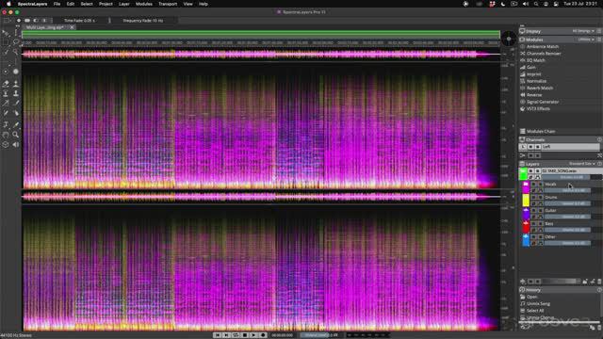Screen dimensions: 603x339
Task: Open the Select menu
Action: coord(87,4)
